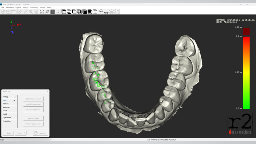This screenshot has height=144, width=256.
Task: Toggle lower jaw visibility icon
Action: coord(106,12)
